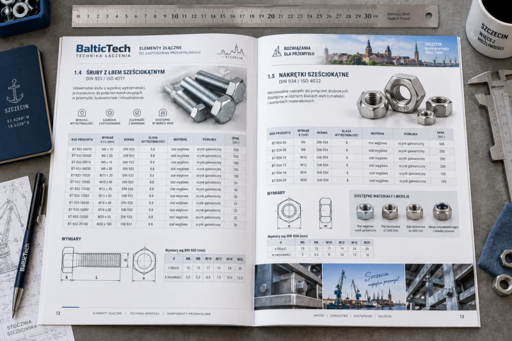512x341 pixels.
Task: Click the Szczecin skyline line-art logo
Action: (x=232, y=52)
